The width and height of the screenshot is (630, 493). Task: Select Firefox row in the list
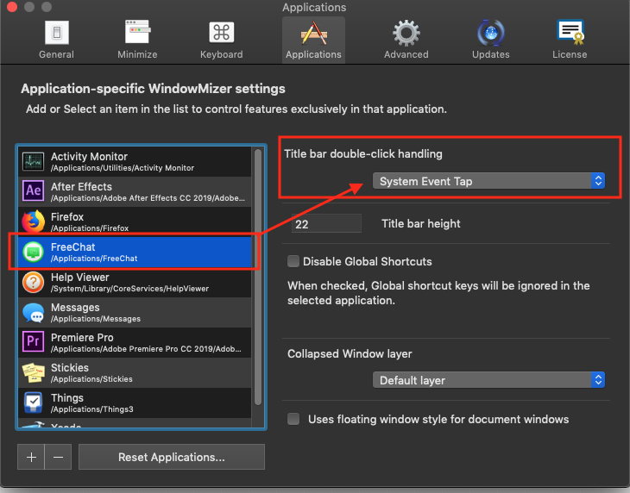(x=135, y=222)
